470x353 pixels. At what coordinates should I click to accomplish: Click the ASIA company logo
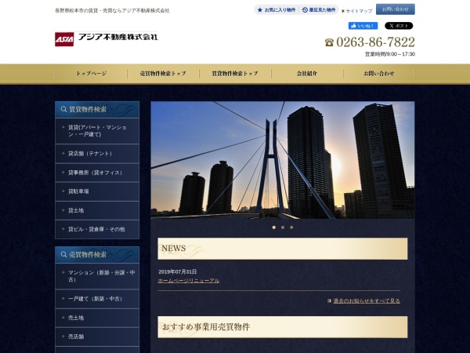tap(64, 38)
